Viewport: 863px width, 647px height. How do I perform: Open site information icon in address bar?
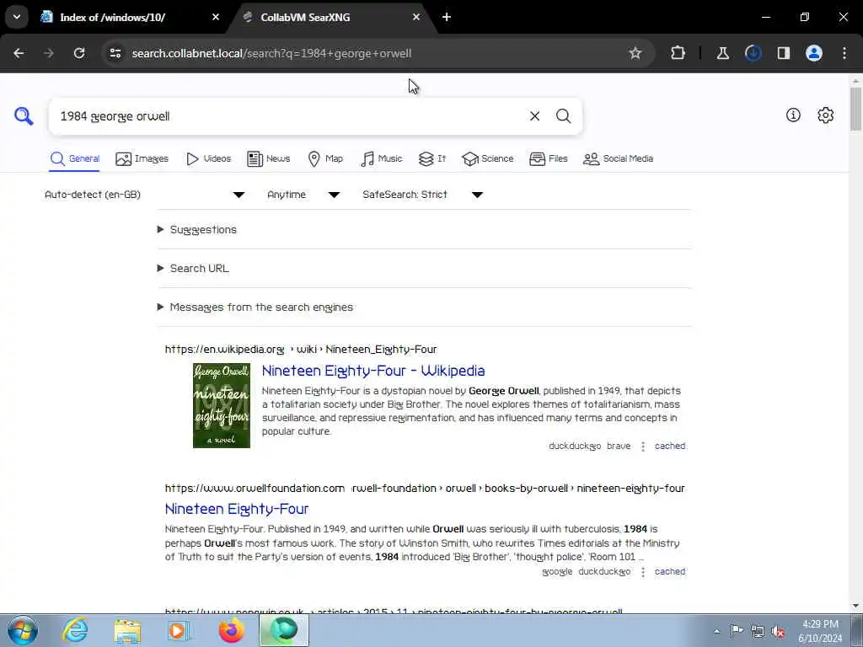[x=115, y=53]
